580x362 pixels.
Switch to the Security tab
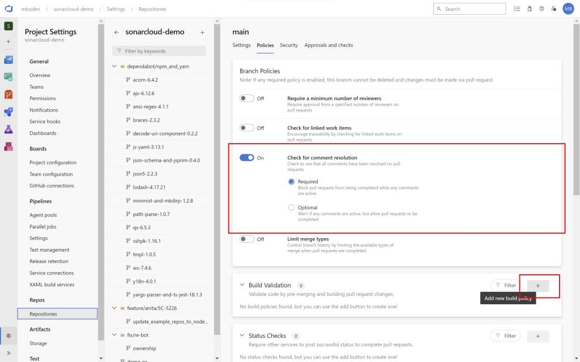point(288,45)
